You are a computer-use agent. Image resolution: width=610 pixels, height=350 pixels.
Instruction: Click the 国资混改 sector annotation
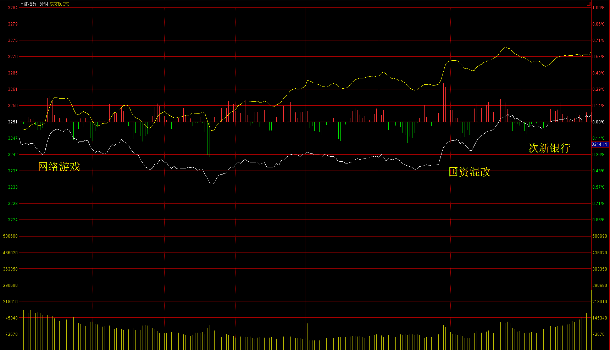[469, 172]
